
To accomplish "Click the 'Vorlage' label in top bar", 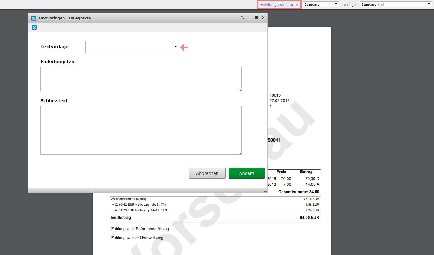I will (x=349, y=5).
